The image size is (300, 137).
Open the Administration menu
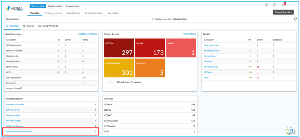(x=94, y=13)
